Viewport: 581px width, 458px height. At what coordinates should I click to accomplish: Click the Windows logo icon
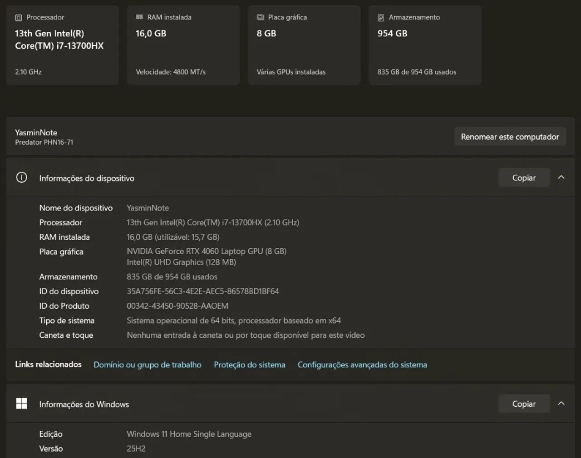[21, 404]
